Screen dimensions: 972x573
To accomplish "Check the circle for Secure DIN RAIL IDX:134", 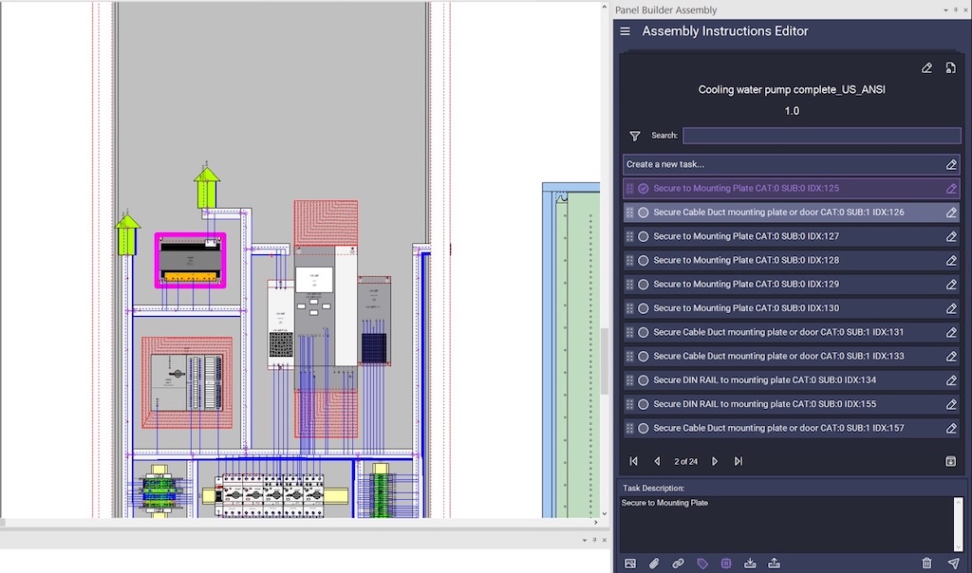I will coord(644,380).
